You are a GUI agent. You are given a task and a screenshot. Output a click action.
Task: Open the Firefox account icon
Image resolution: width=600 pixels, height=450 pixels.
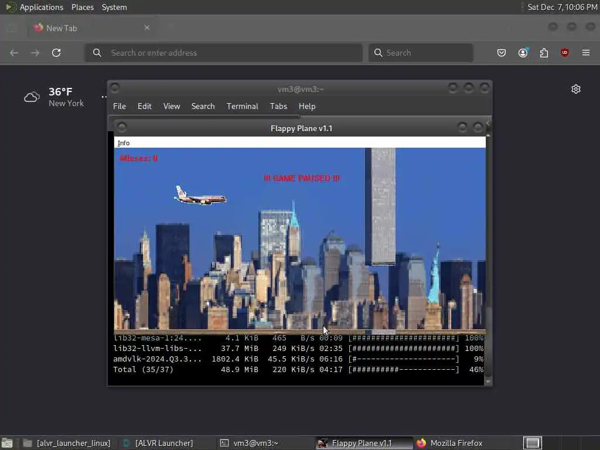[523, 53]
